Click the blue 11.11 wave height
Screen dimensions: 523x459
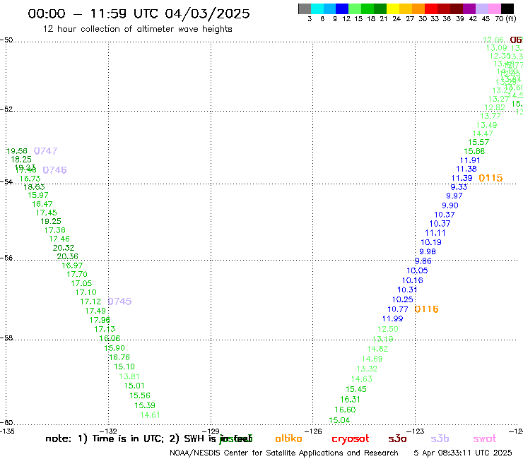click(x=435, y=232)
